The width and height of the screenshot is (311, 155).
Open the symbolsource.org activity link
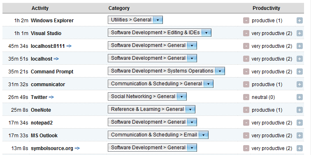pyautogui.click(x=52, y=148)
